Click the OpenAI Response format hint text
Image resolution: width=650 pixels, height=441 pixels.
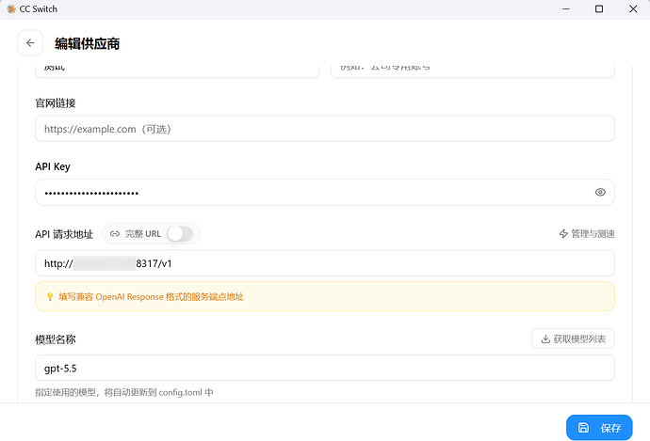[x=151, y=296]
